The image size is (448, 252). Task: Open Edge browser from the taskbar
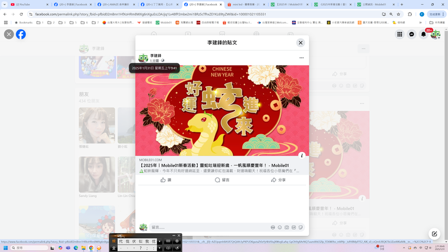coord(76,248)
